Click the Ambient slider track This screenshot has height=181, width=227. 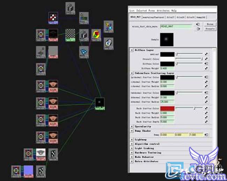click(189, 54)
